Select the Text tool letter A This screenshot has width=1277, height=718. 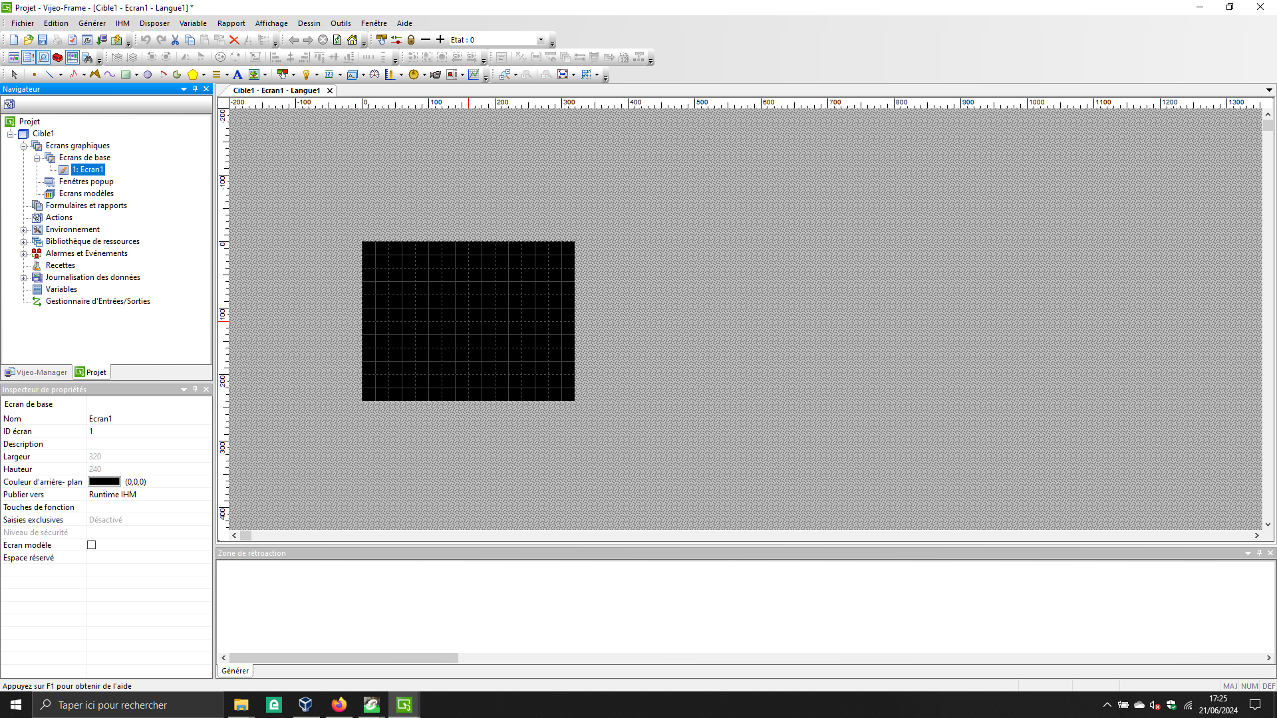[237, 74]
